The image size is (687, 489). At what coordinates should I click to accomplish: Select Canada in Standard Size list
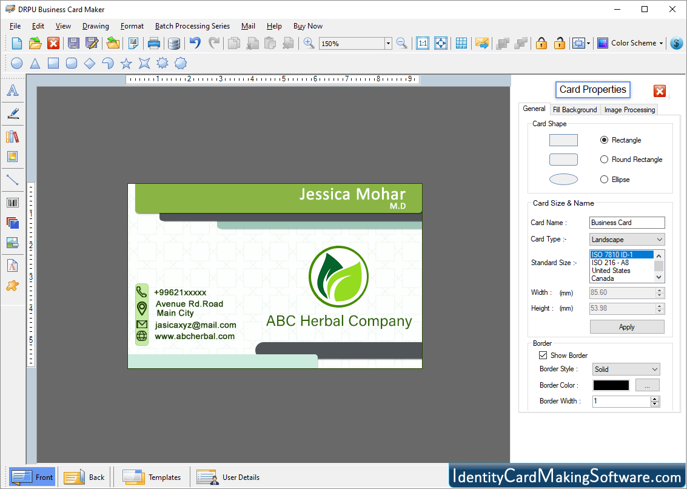(x=603, y=278)
